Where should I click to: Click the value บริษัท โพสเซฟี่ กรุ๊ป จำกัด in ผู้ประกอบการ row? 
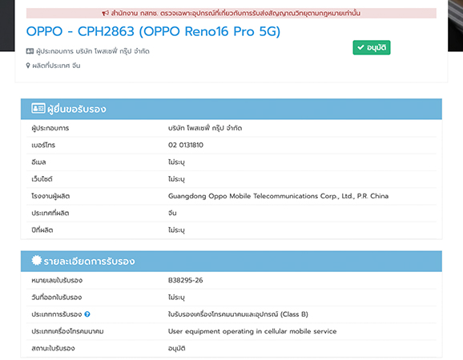pyautogui.click(x=205, y=128)
